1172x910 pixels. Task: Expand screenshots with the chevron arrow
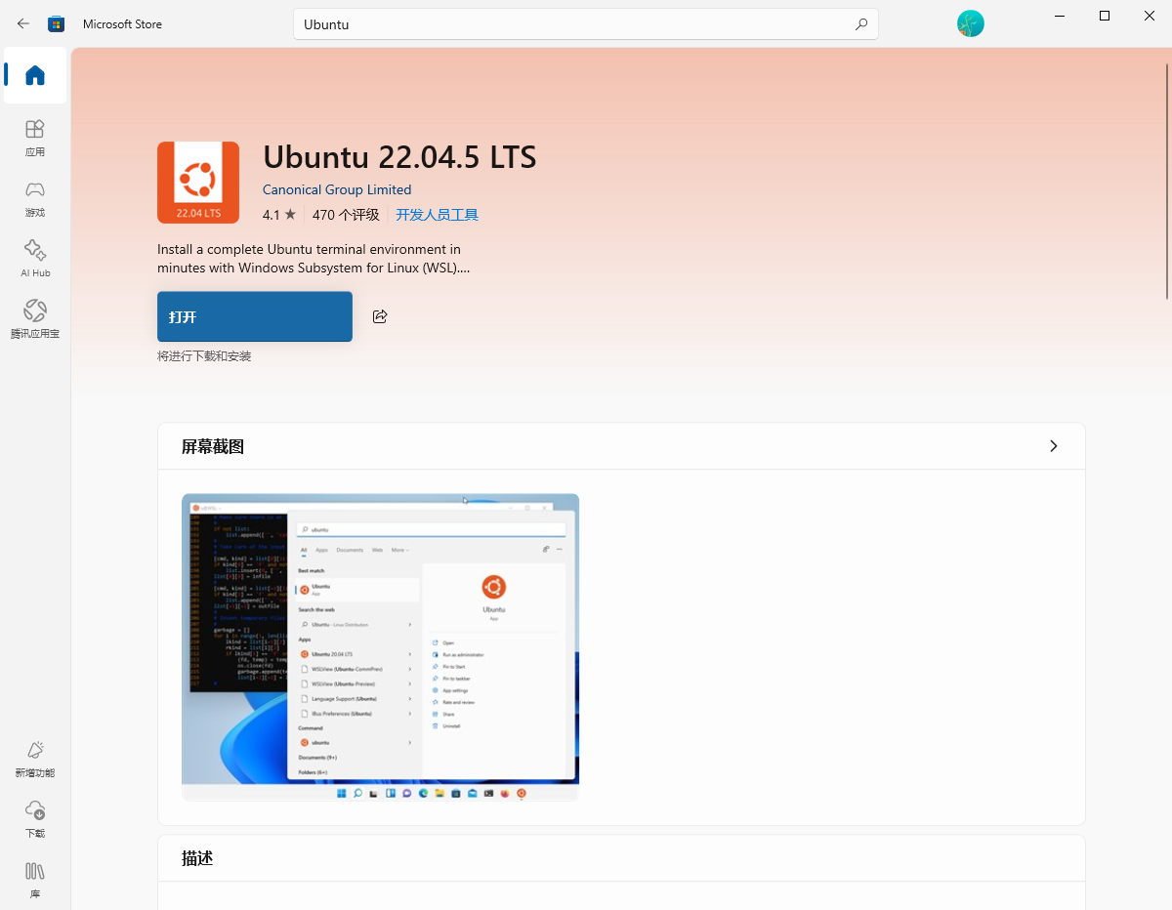click(x=1053, y=446)
